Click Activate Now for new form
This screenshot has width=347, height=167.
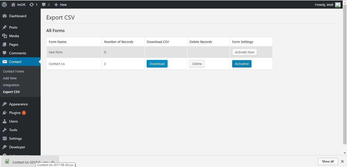245,52
